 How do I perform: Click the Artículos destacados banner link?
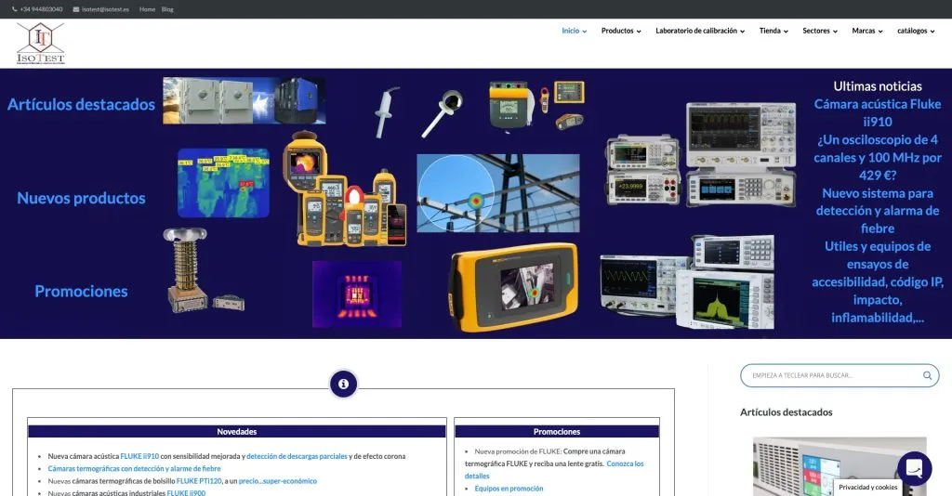tap(81, 105)
